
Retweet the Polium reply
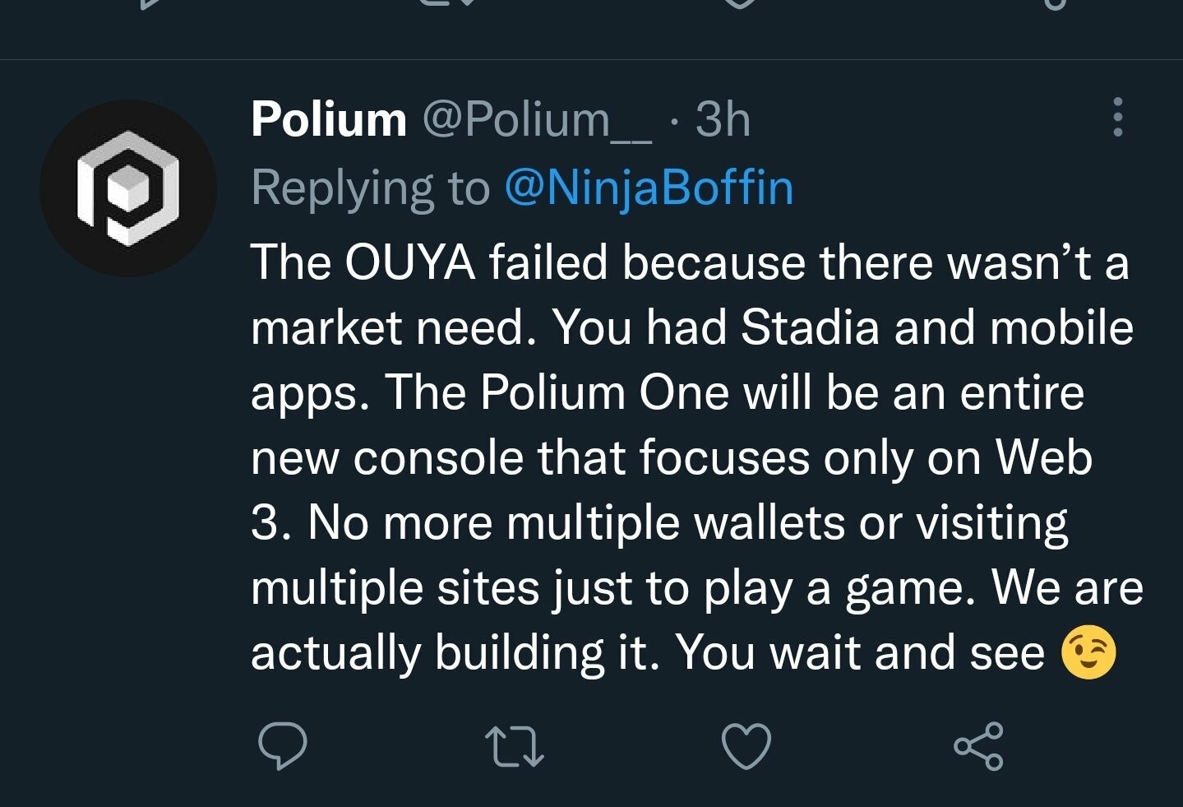[515, 746]
